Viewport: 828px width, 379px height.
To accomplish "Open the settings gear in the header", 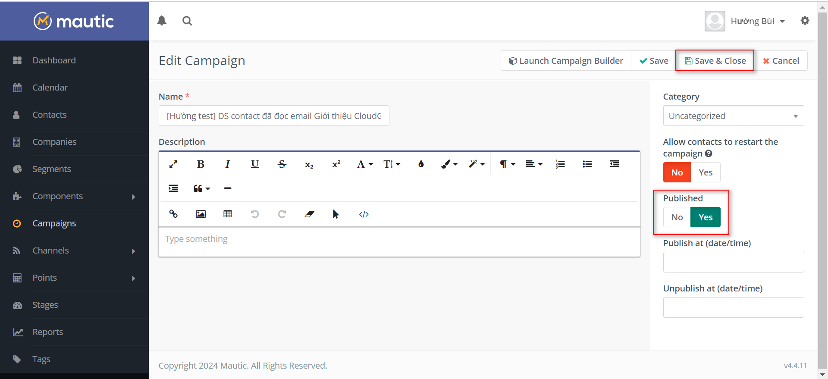I will pyautogui.click(x=805, y=21).
